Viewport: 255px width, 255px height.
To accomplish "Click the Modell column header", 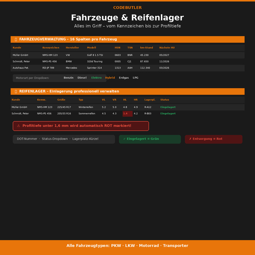I will (x=91, y=47).
